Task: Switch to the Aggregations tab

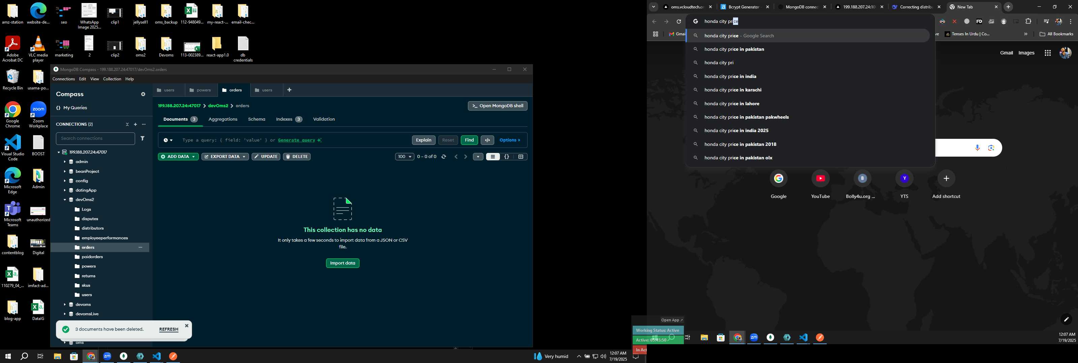Action: [x=223, y=119]
